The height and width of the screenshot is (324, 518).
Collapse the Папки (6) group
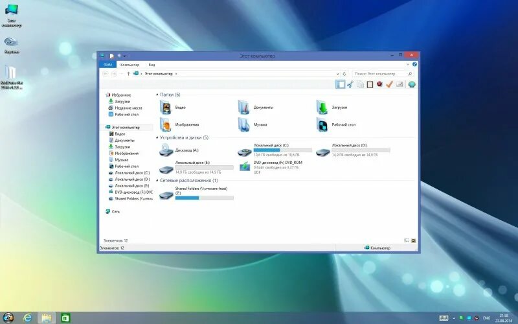[x=157, y=95]
